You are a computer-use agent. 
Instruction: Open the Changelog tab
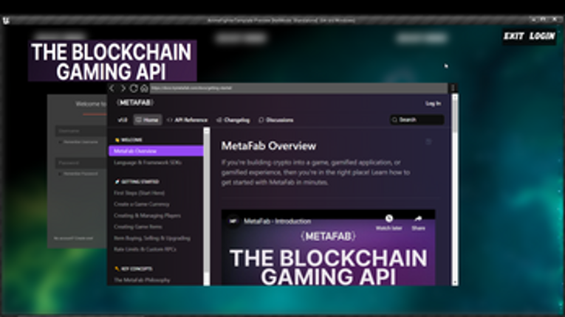coord(233,120)
